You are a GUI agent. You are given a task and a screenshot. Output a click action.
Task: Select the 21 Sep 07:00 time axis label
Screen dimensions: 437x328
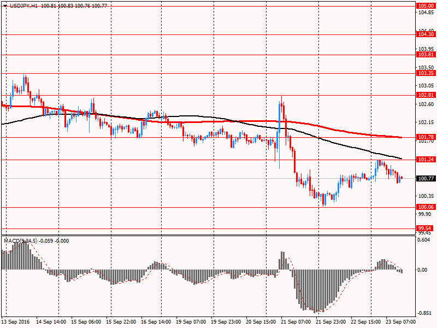[296, 322]
